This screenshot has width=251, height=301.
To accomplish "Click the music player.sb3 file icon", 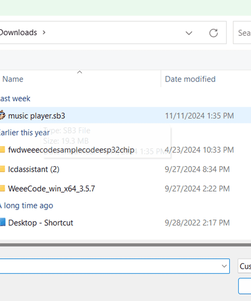I will pyautogui.click(x=2, y=116).
